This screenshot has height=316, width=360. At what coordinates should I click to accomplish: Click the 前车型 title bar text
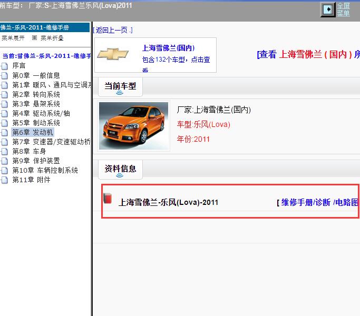[x=66, y=5]
